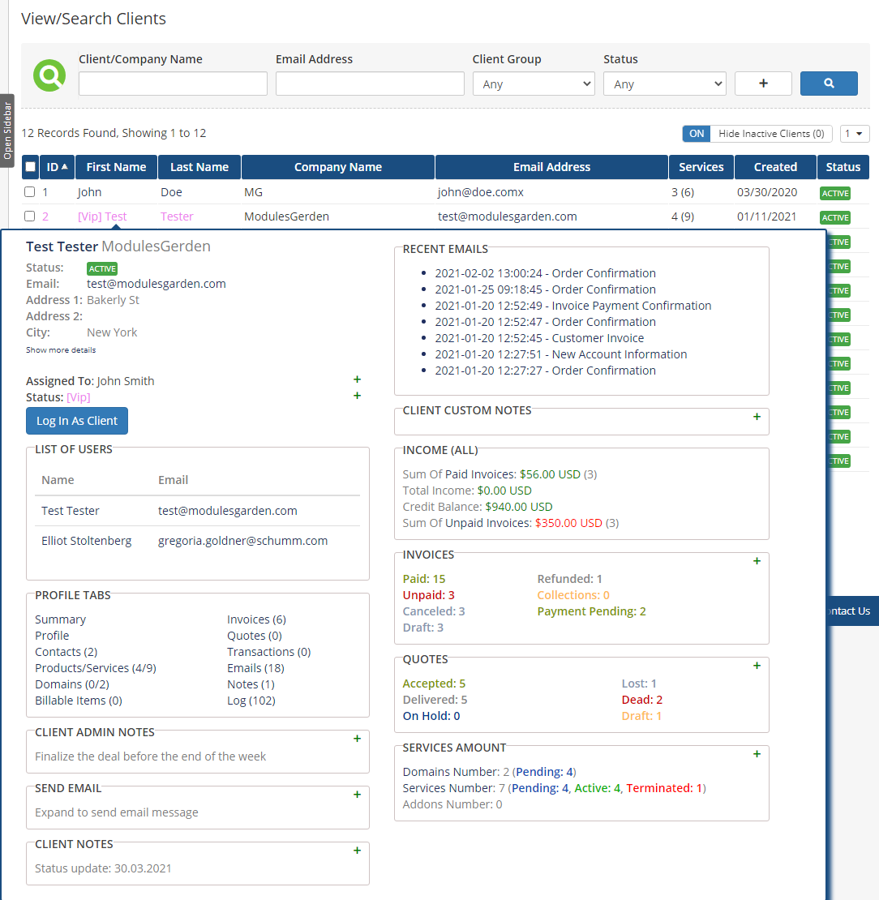Click the Hide Inactive Clients (0) label
879x900 pixels.
pyautogui.click(x=771, y=133)
